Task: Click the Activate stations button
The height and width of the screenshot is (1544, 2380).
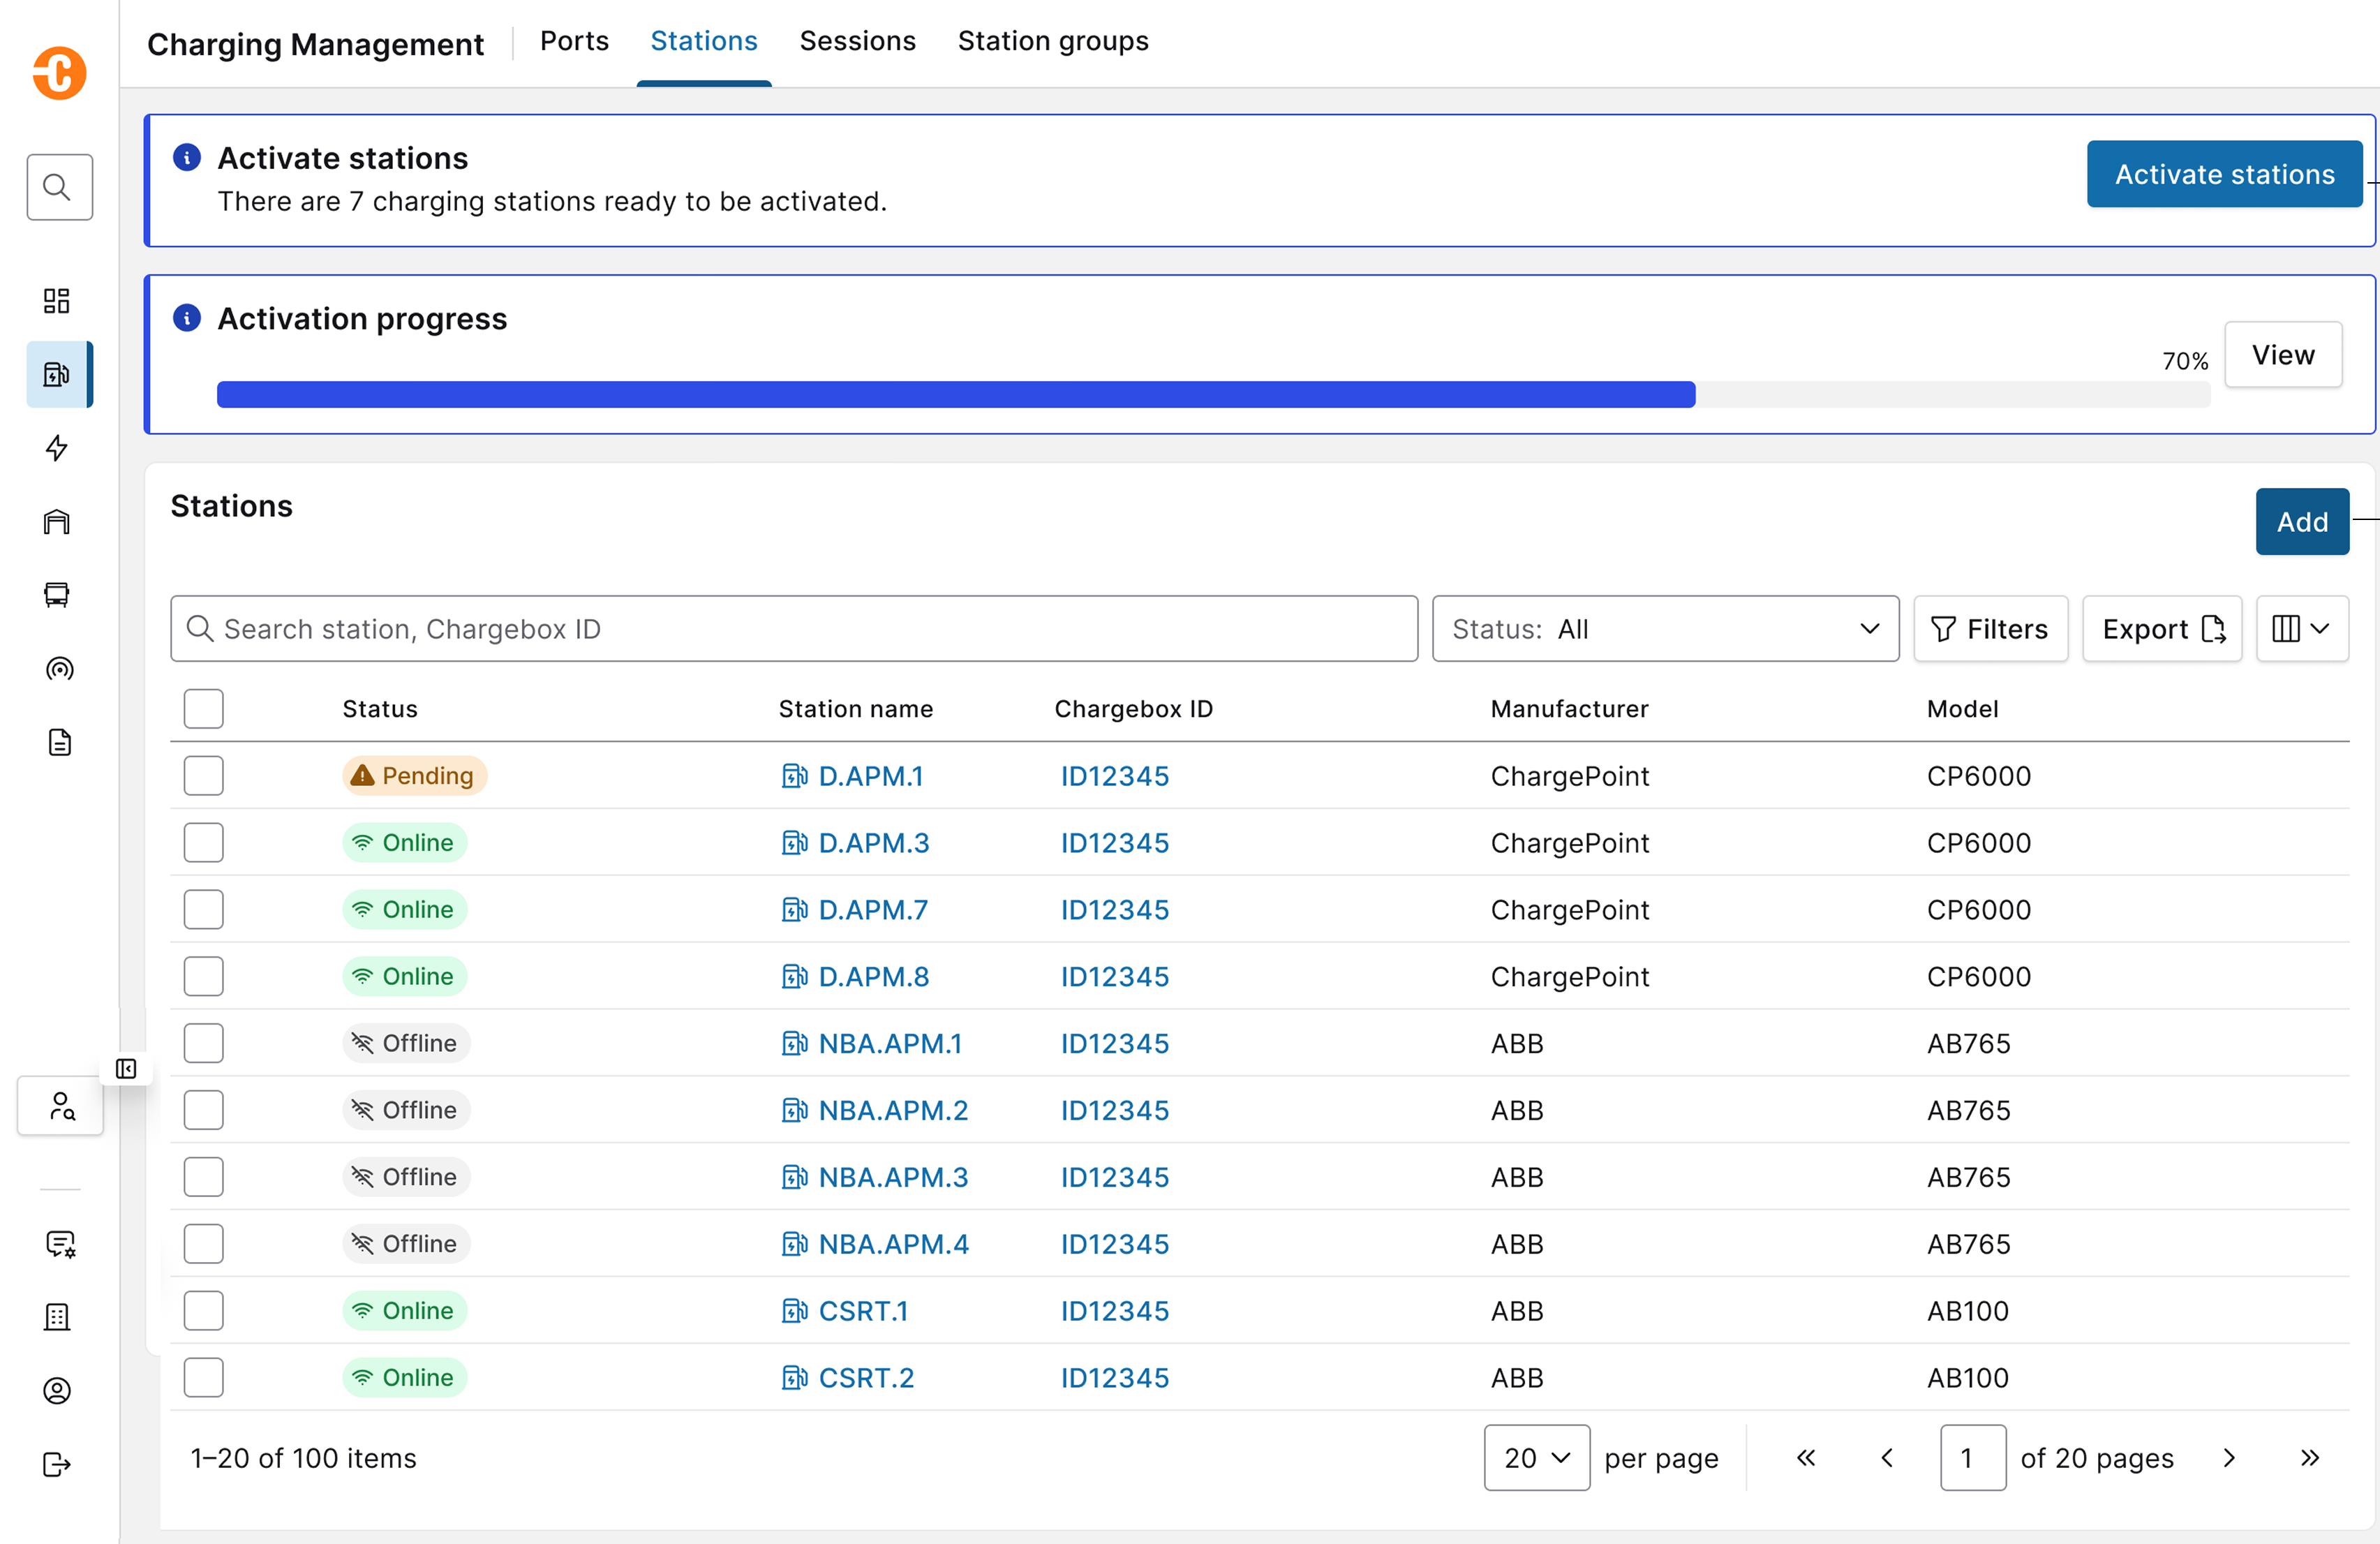Action: point(2225,174)
